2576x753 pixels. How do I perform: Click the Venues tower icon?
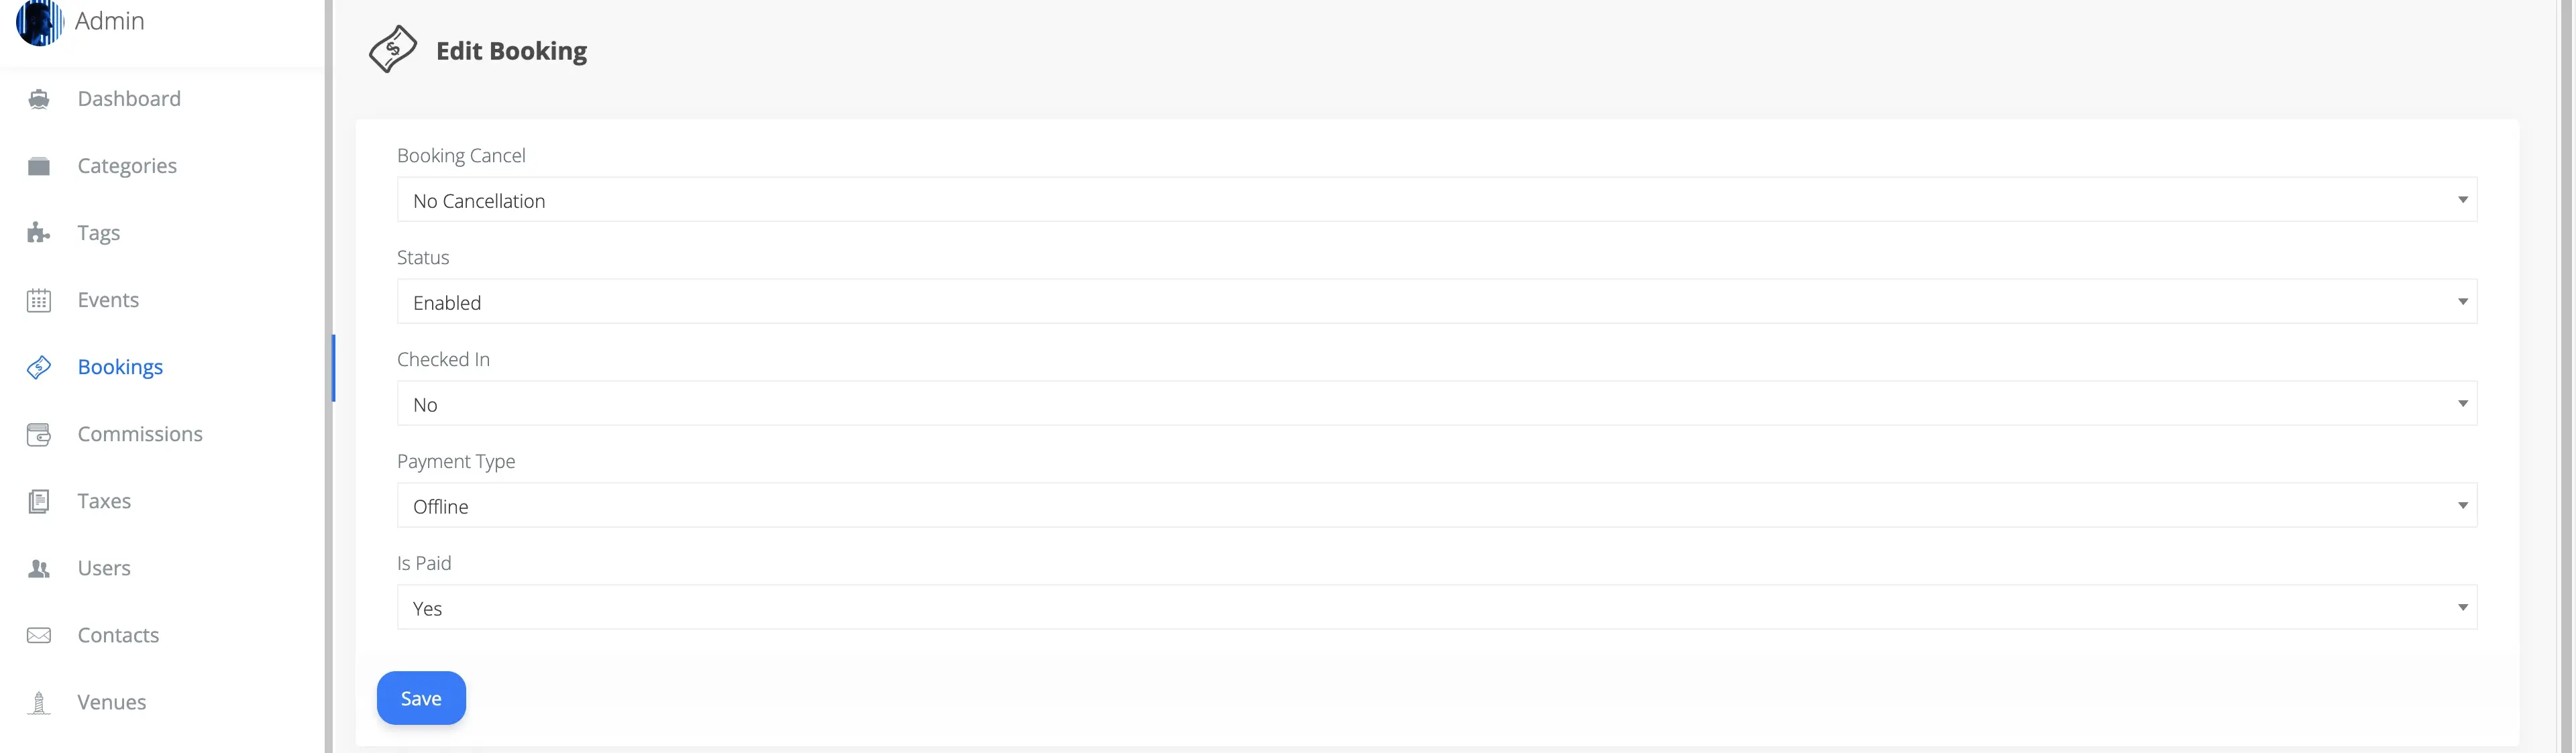click(x=39, y=702)
